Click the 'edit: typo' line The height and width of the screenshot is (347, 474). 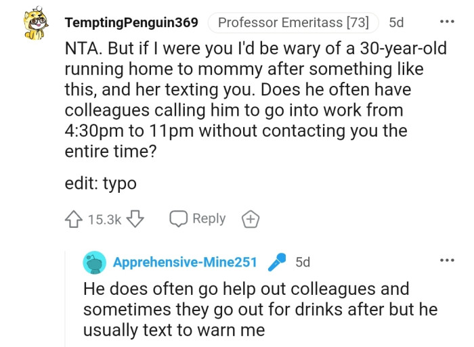pyautogui.click(x=100, y=183)
